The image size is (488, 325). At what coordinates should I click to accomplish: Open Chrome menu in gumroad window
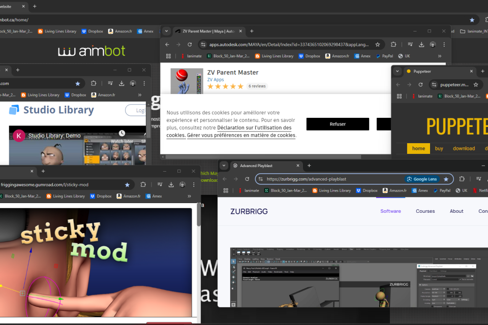coord(194,184)
